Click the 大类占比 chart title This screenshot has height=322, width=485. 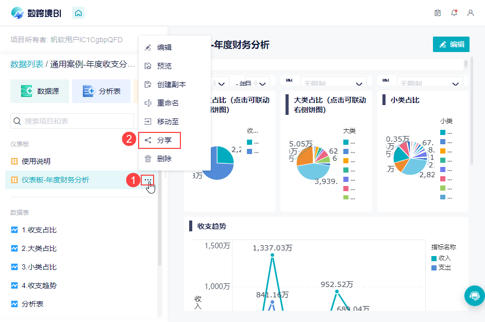pyautogui.click(x=330, y=105)
